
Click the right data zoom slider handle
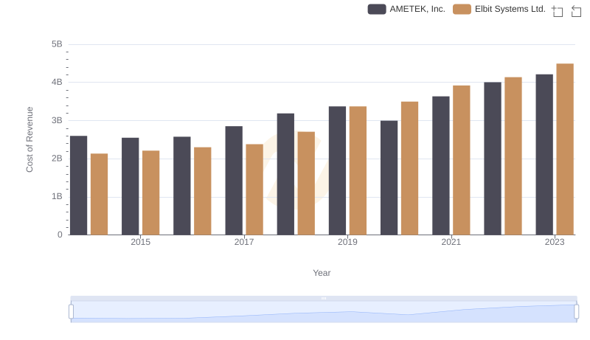coord(576,311)
